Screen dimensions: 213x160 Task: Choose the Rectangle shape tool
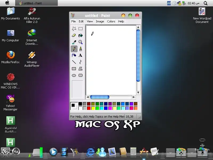74,69
